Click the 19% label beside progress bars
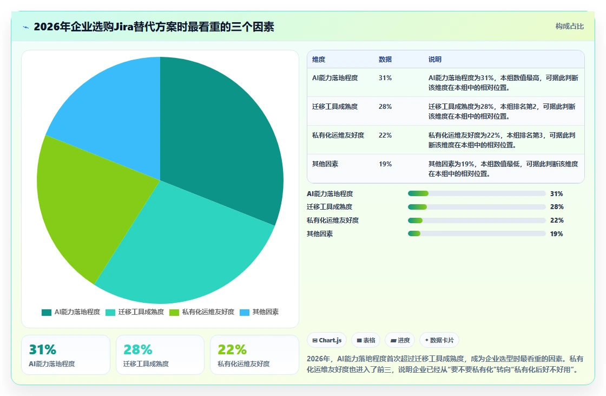The height and width of the screenshot is (396, 606). click(557, 234)
